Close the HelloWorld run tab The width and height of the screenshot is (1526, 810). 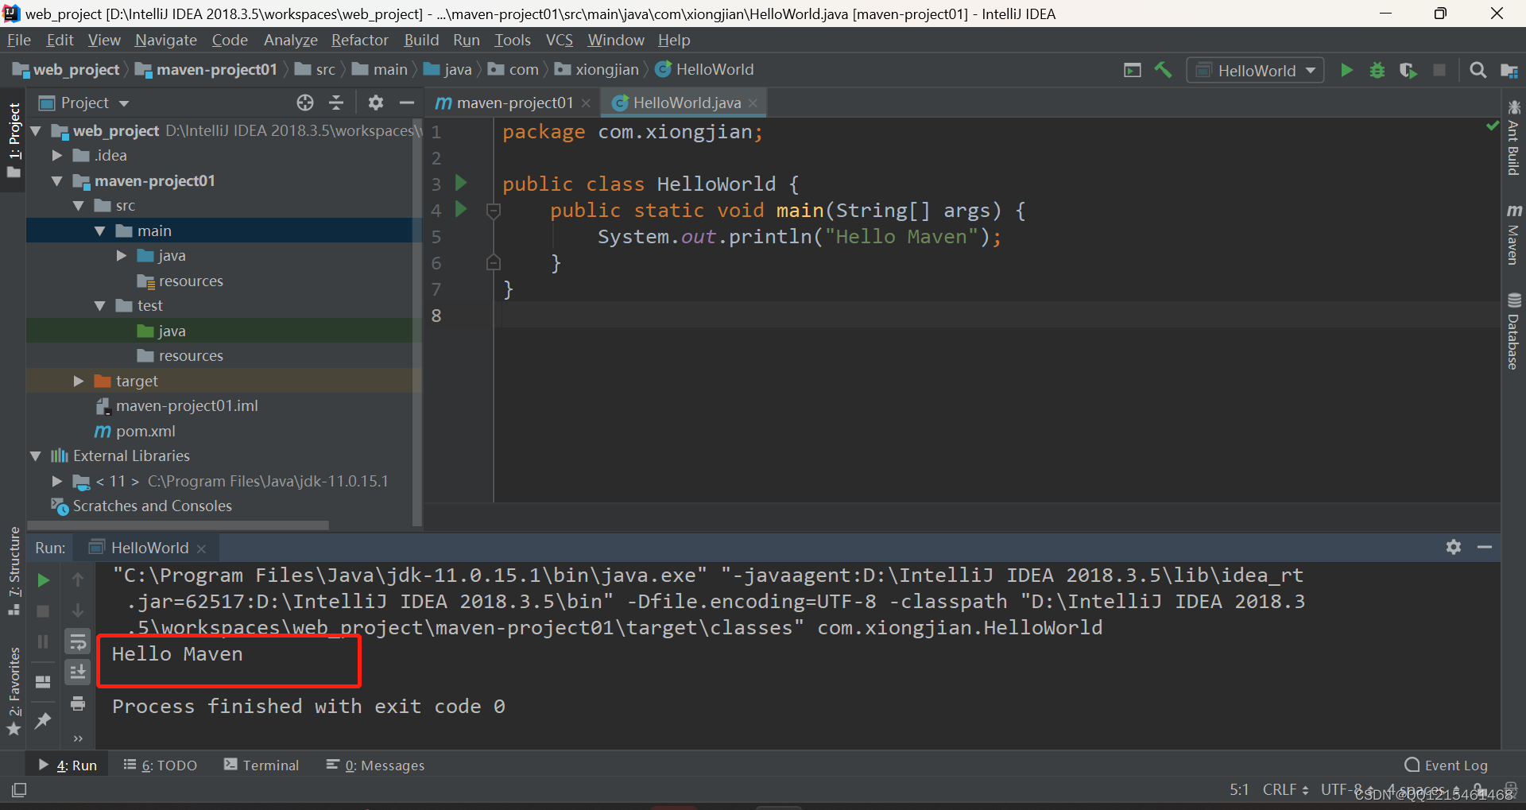[x=202, y=548]
